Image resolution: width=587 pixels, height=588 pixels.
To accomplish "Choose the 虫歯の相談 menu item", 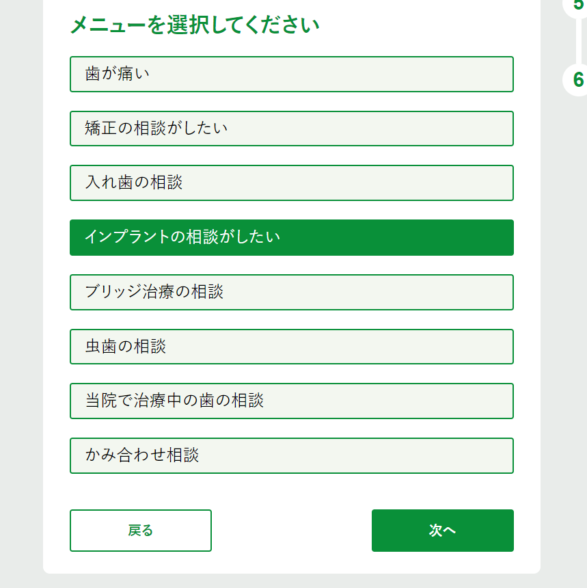I will (291, 347).
